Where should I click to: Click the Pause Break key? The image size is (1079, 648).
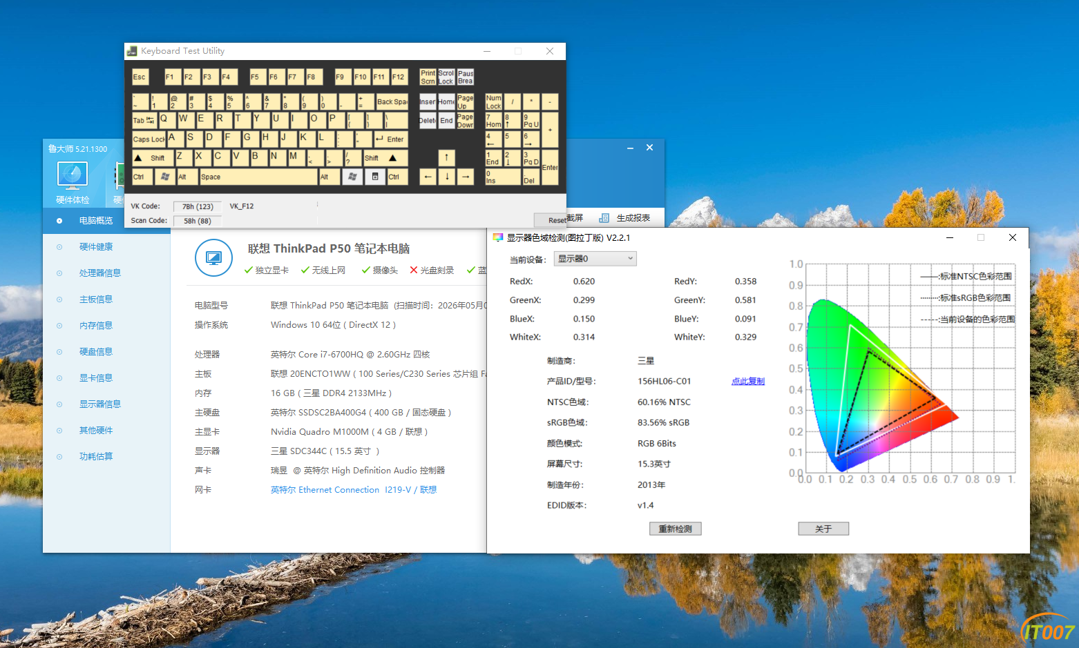[466, 77]
